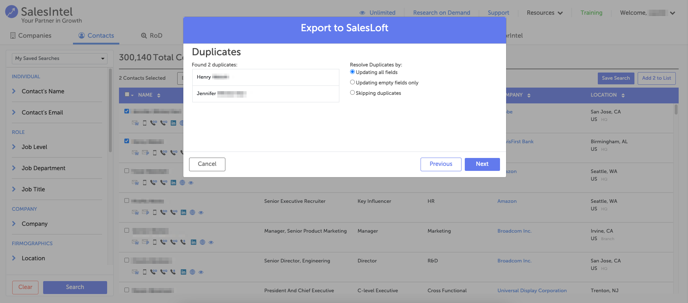Check the Senior Executive Recruiter row checkbox

127,201
